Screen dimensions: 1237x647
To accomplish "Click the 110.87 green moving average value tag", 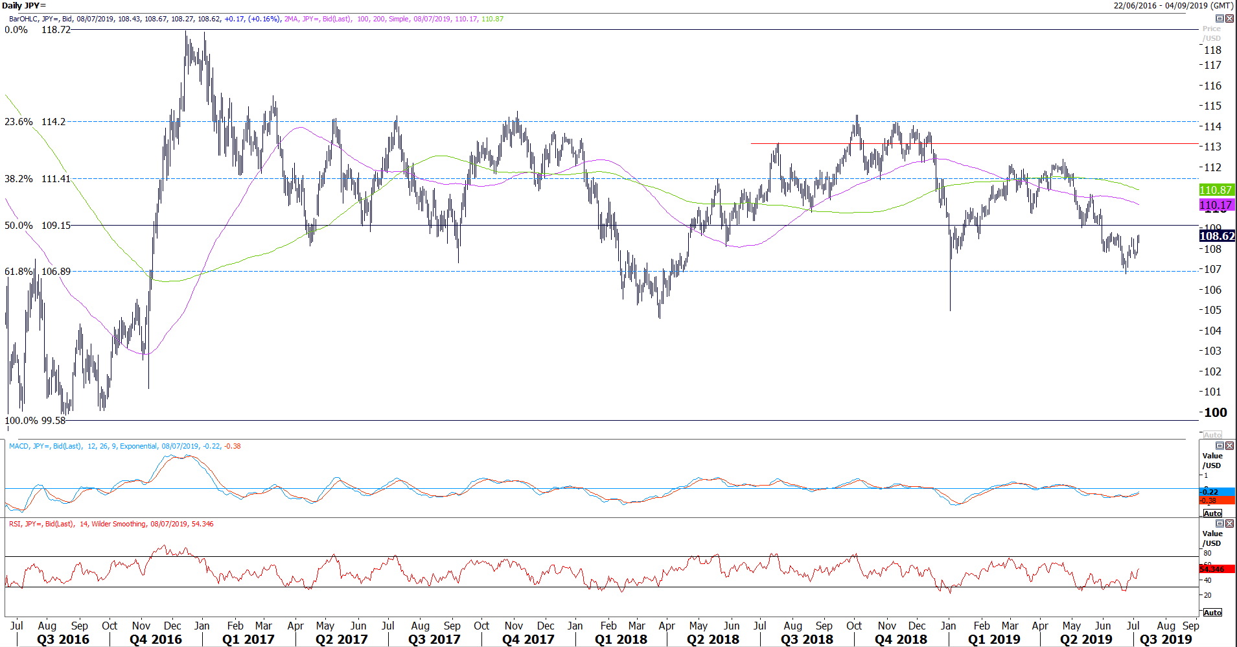I will pyautogui.click(x=1217, y=190).
